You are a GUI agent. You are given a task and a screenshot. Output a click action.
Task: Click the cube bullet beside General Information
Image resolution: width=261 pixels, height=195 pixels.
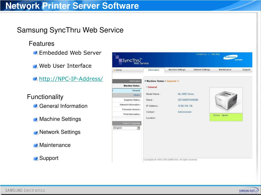(35, 106)
